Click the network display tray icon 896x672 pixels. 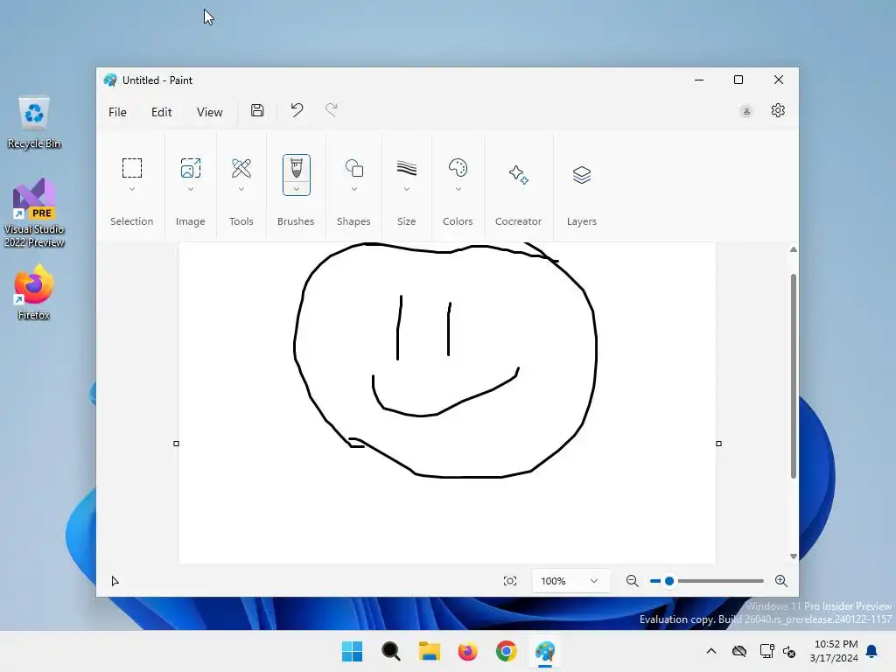pos(766,651)
